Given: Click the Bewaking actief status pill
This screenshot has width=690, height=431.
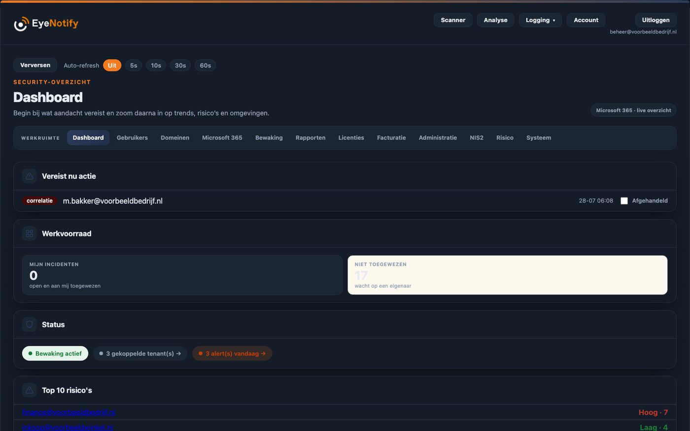Looking at the screenshot, I should (55, 354).
